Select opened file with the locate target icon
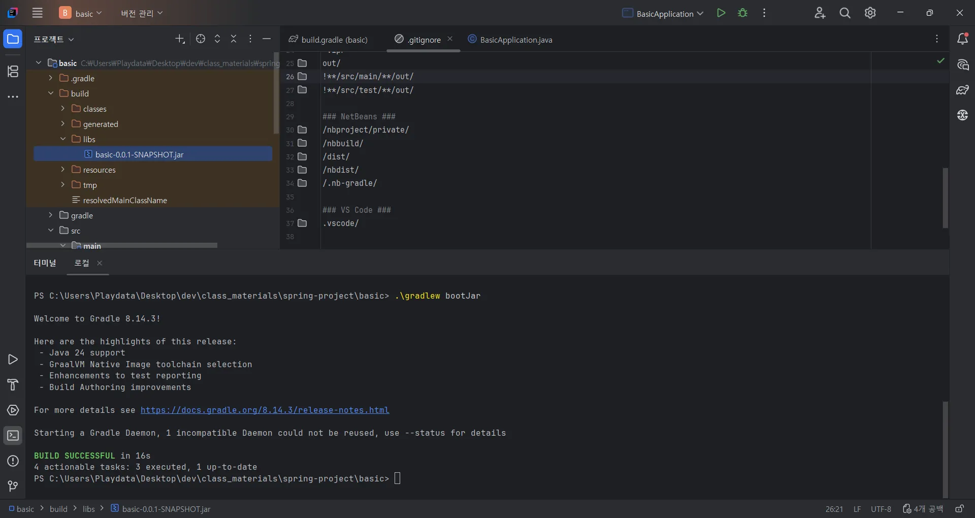Viewport: 975px width, 518px height. 201,39
